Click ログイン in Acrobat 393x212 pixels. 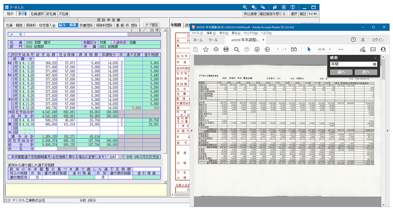378,40
